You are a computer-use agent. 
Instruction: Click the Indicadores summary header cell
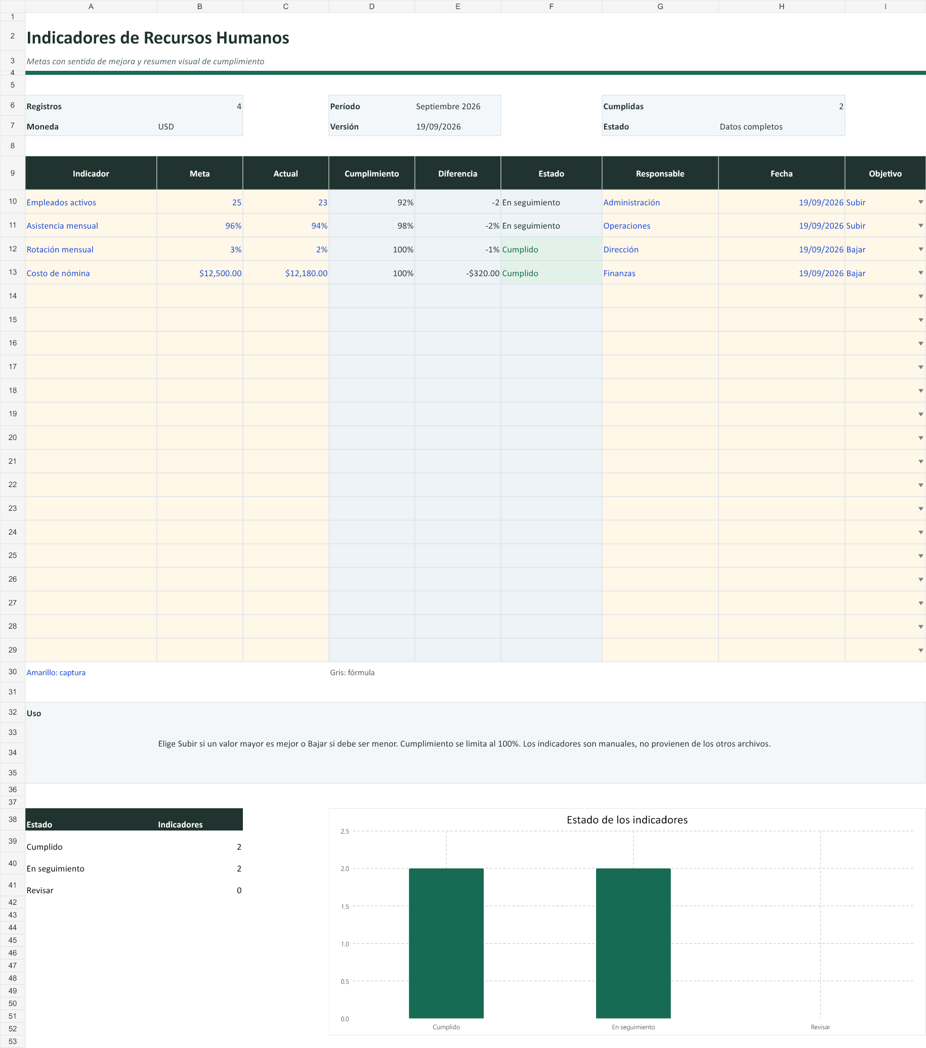[199, 819]
